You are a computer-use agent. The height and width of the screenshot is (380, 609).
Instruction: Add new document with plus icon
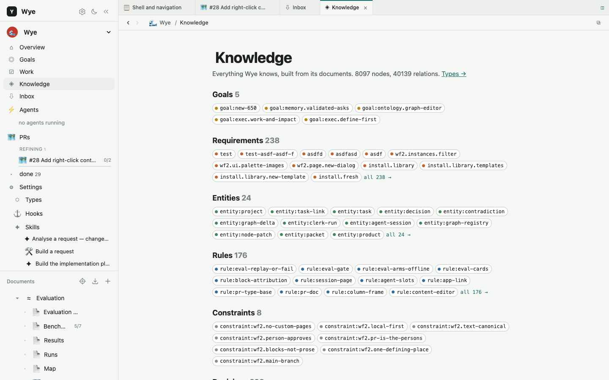[x=108, y=281]
